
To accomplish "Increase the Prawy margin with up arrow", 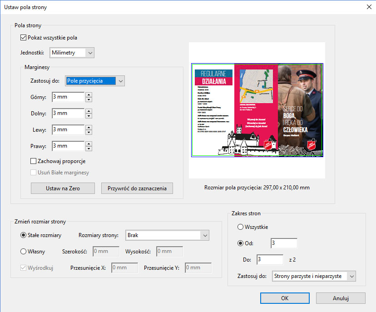I will (89, 144).
